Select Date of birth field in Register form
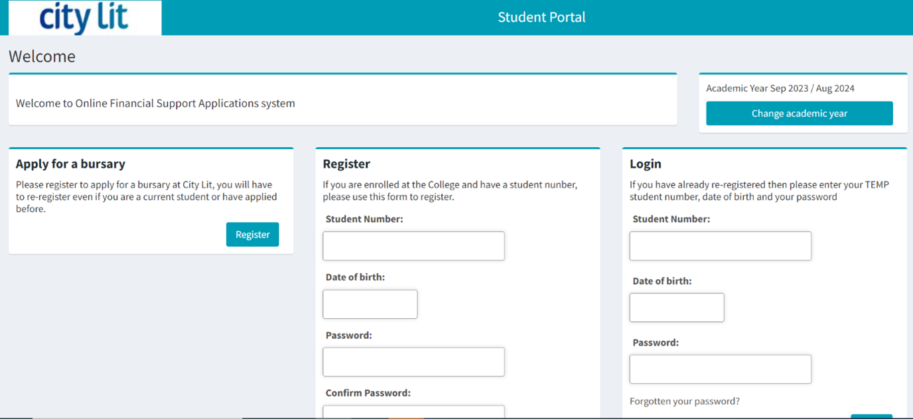The height and width of the screenshot is (419, 913). [370, 304]
